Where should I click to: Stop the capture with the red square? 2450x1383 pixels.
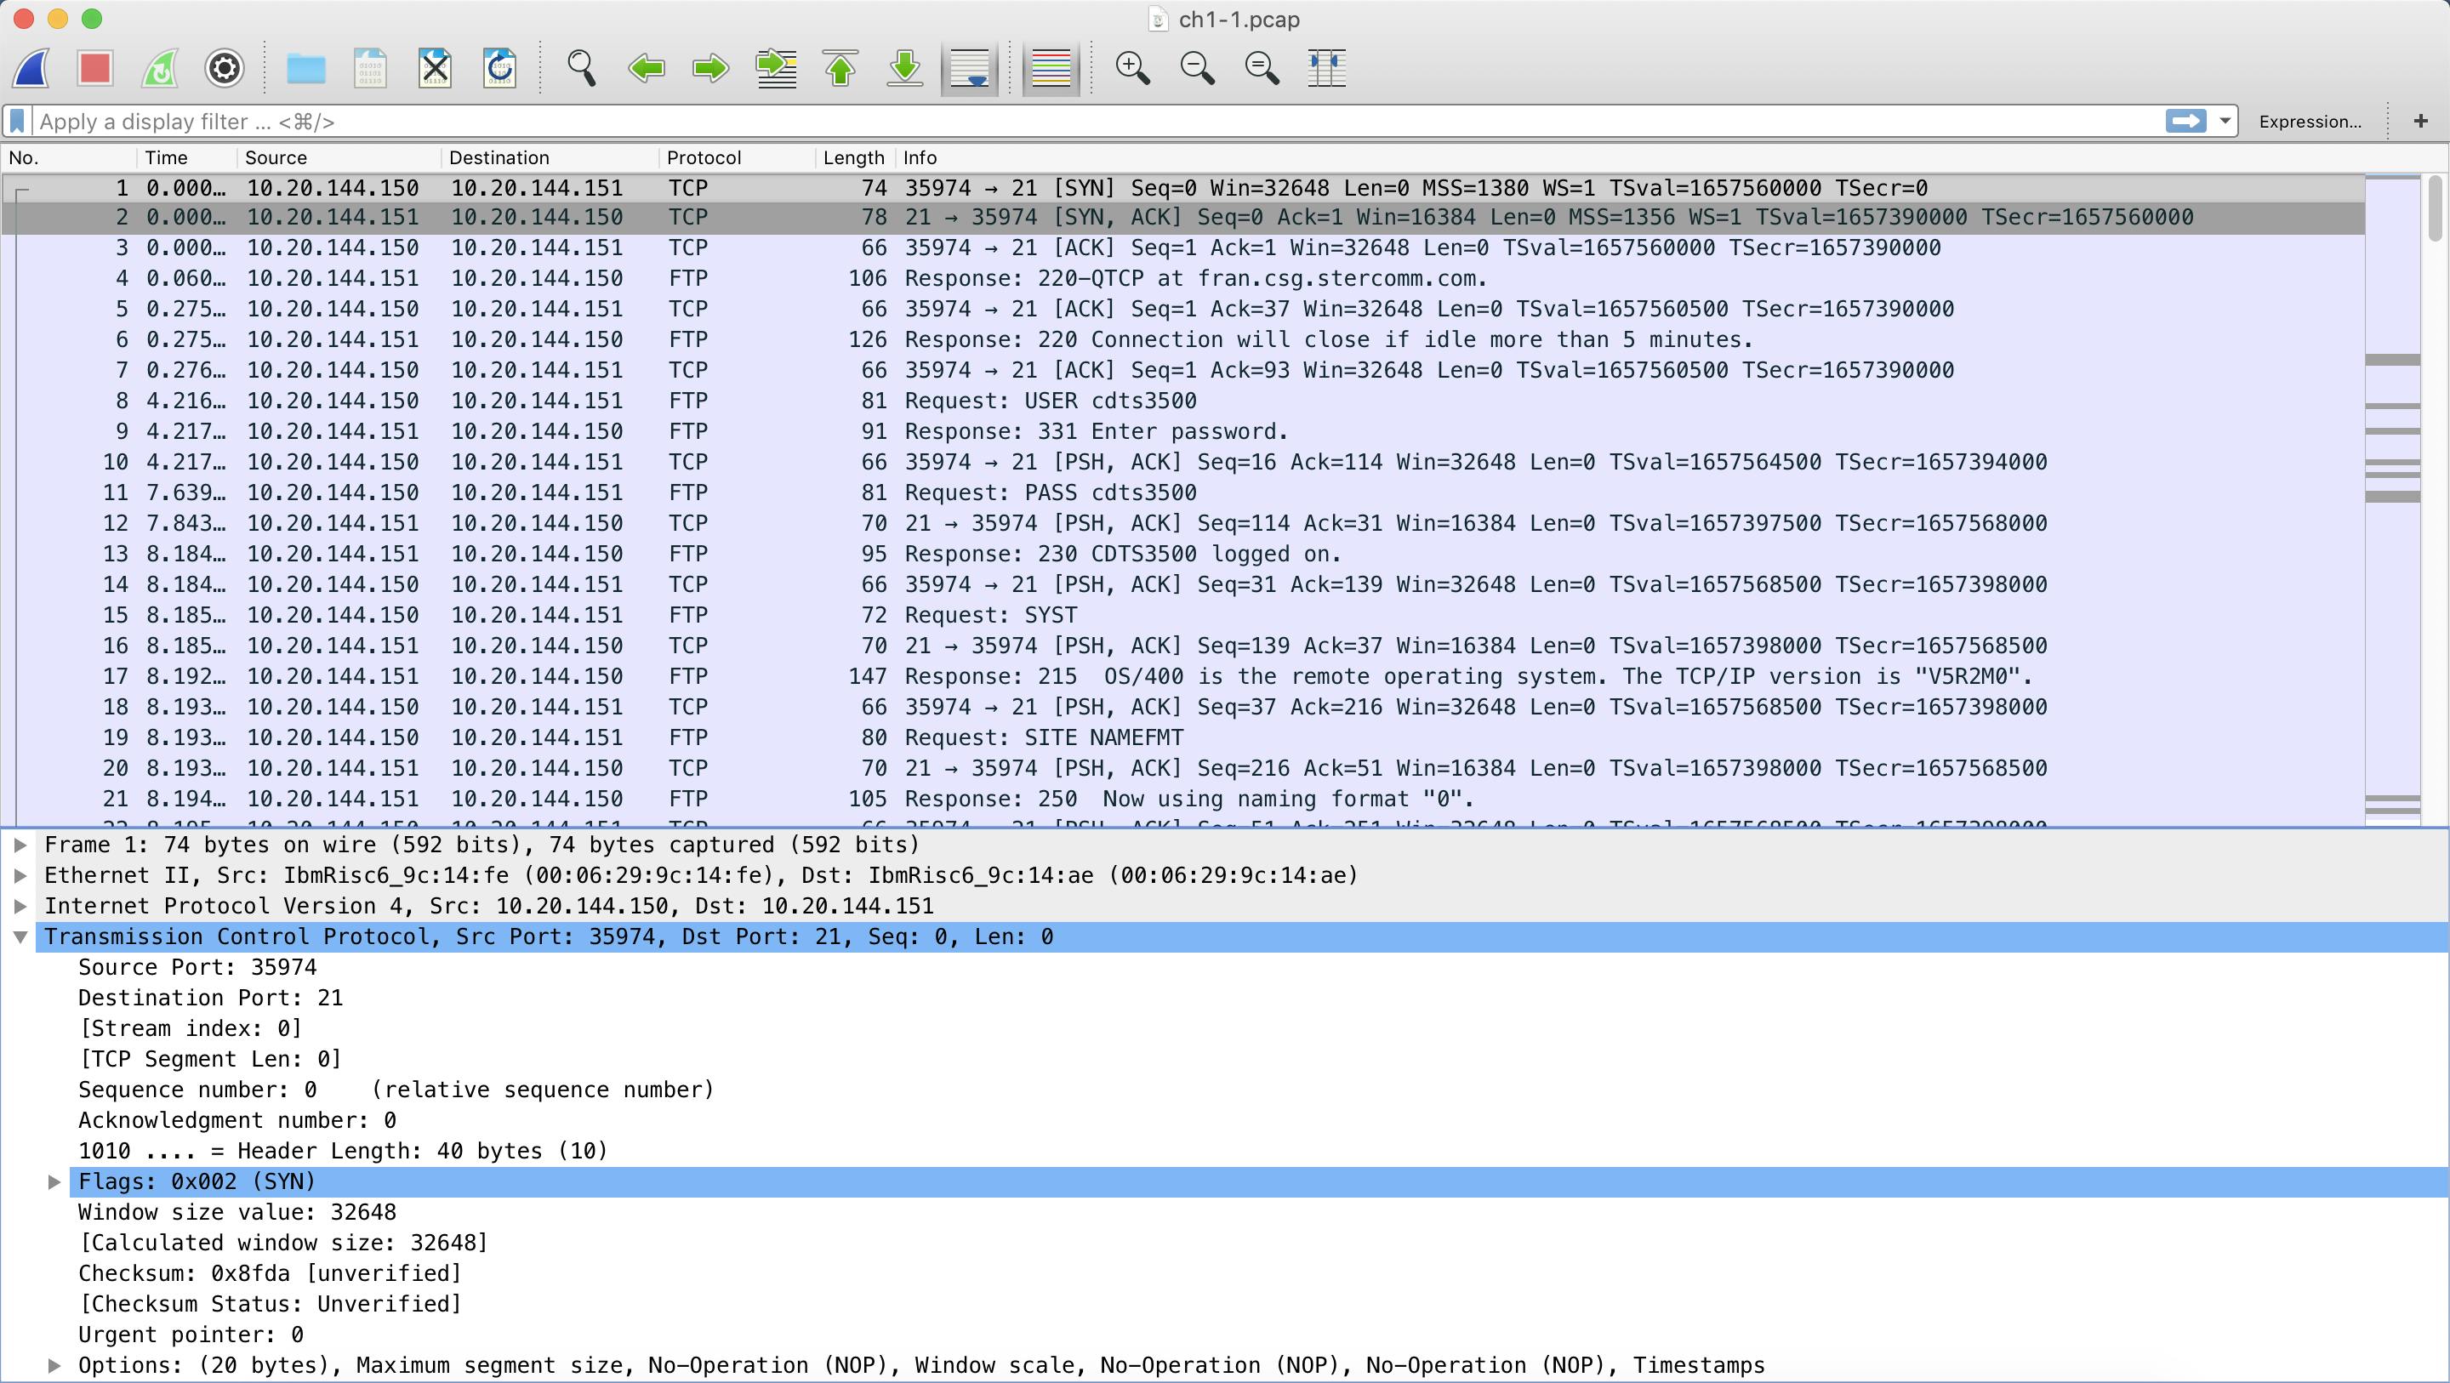pos(95,69)
